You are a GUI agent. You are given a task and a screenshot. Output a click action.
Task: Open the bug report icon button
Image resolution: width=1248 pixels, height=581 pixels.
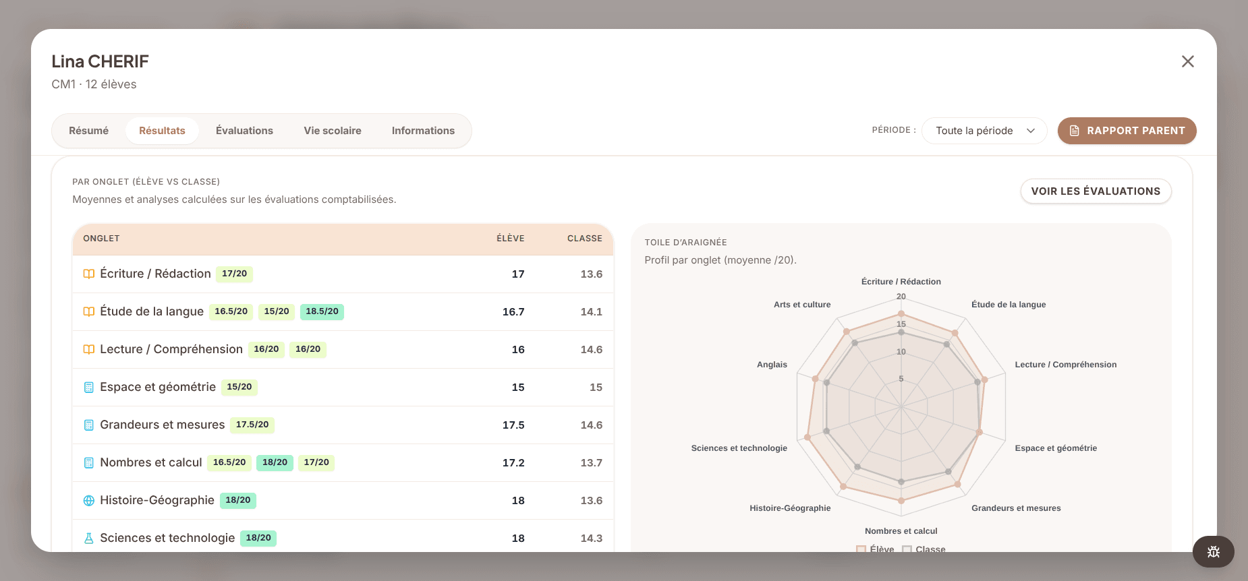pyautogui.click(x=1213, y=551)
